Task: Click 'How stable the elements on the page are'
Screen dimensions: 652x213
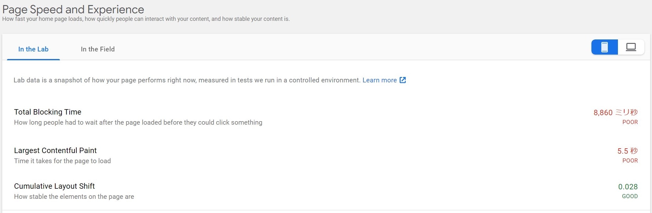Action: coord(74,197)
